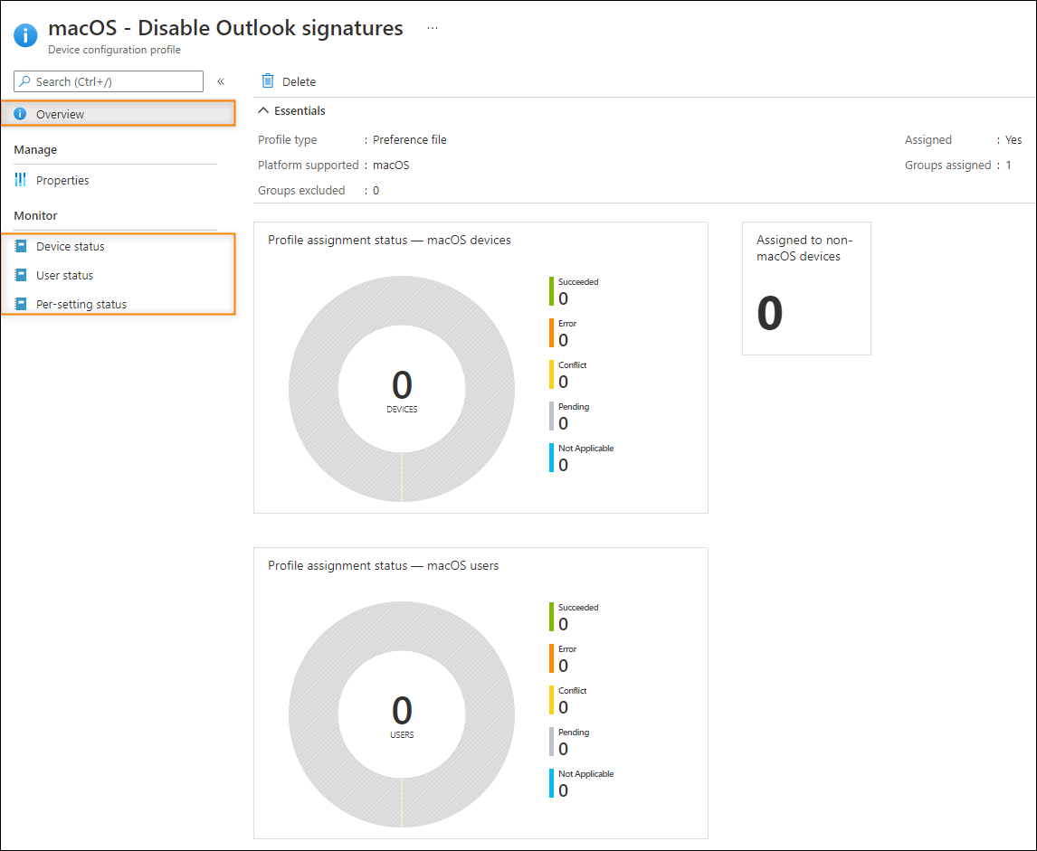Focus the Search (Ctrl+/) field
This screenshot has width=1037, height=851.
tap(109, 81)
